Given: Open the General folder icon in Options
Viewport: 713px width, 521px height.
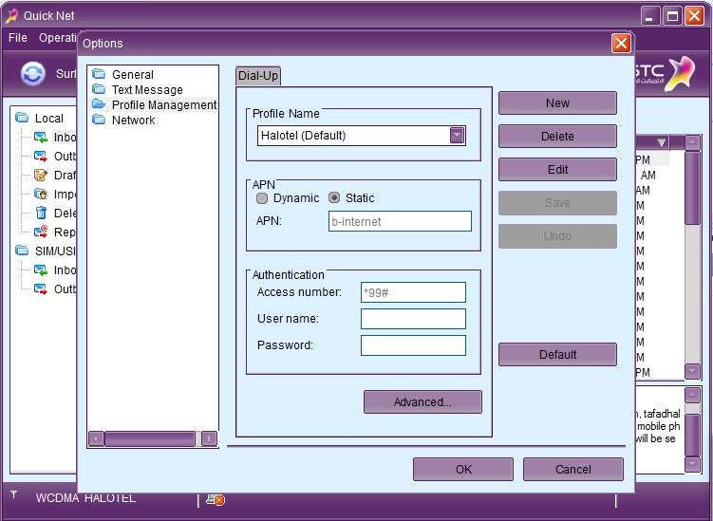Looking at the screenshot, I should click(x=99, y=74).
